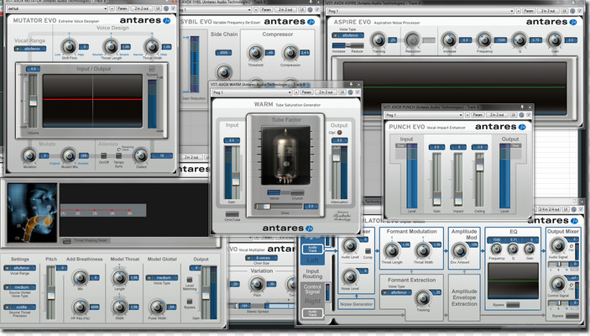This screenshot has width=590, height=336.
Task: Click the Throat Shaping Reset button
Action: click(67, 241)
